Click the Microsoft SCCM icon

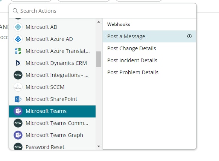pos(18,87)
